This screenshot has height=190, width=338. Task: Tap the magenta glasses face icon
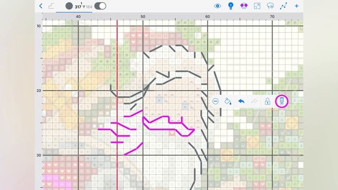point(244,6)
